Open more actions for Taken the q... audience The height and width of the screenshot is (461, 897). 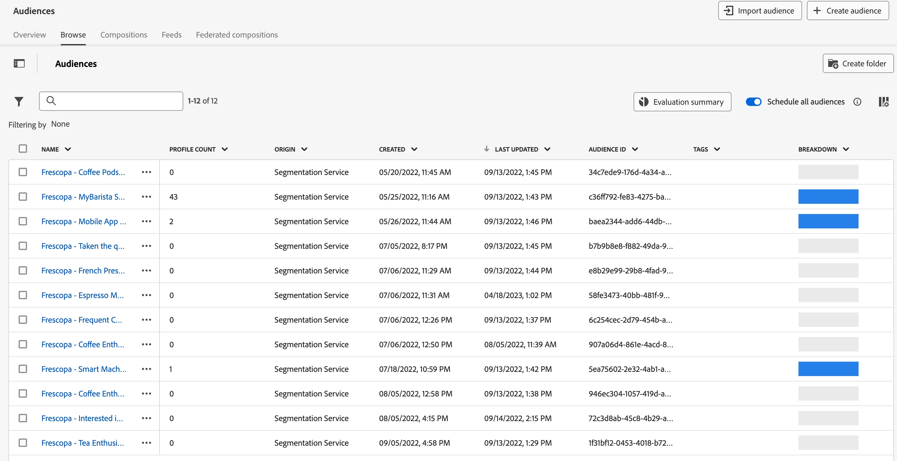pos(146,246)
